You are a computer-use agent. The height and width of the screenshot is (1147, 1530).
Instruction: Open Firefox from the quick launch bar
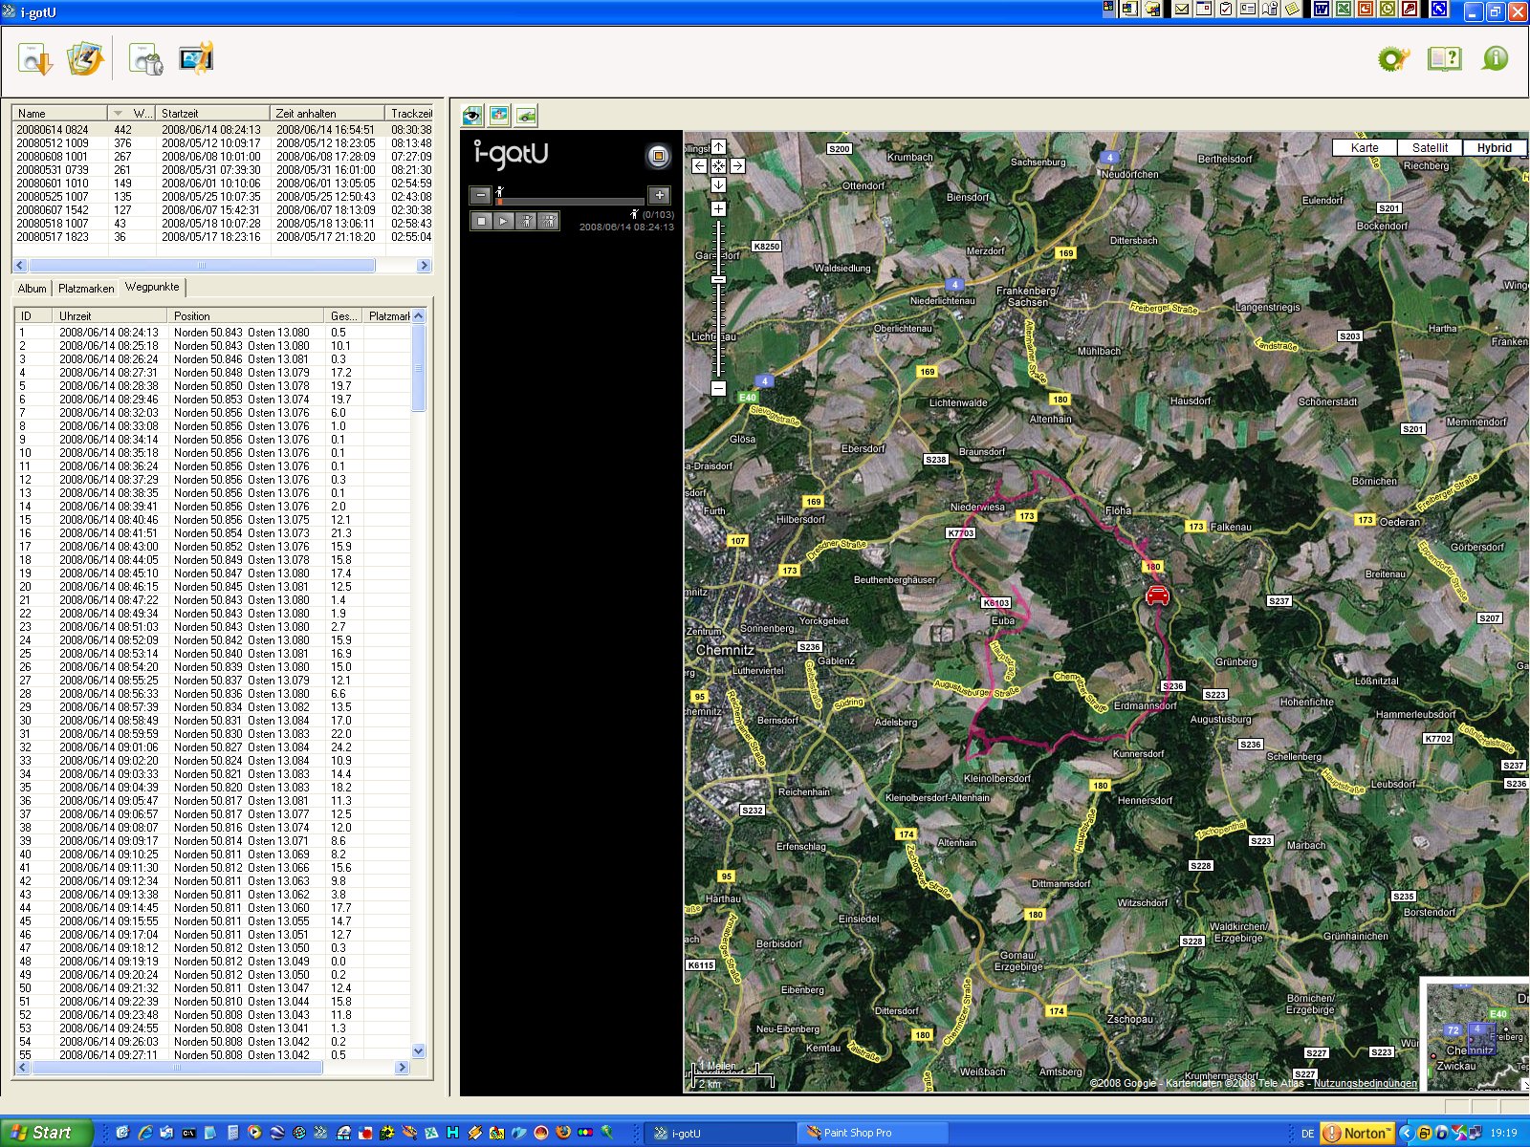coord(562,1133)
